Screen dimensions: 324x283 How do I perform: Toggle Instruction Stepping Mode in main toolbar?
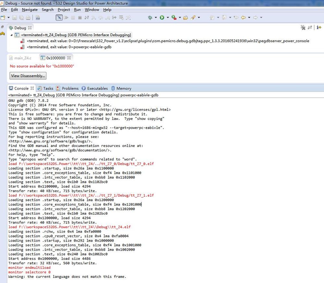pyautogui.click(x=114, y=18)
